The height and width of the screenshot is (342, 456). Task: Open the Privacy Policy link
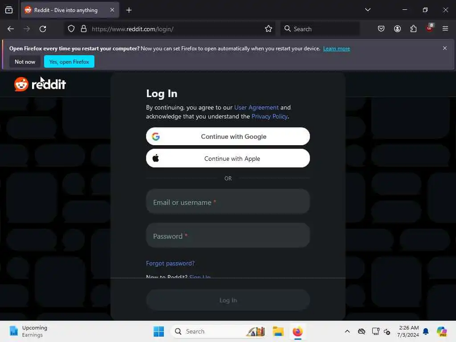[269, 116]
